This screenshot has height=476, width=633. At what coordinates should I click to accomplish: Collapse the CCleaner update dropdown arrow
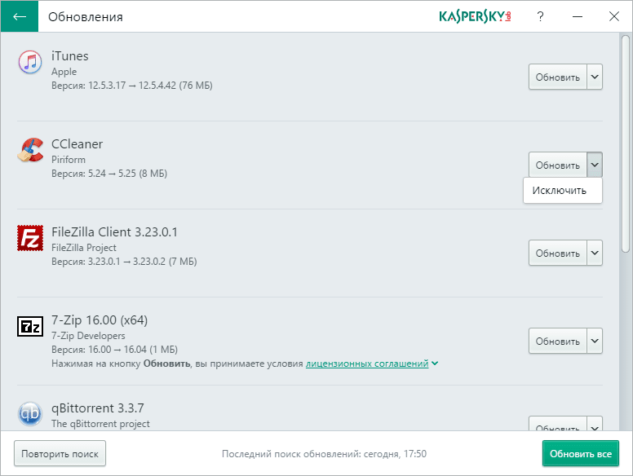(x=595, y=165)
